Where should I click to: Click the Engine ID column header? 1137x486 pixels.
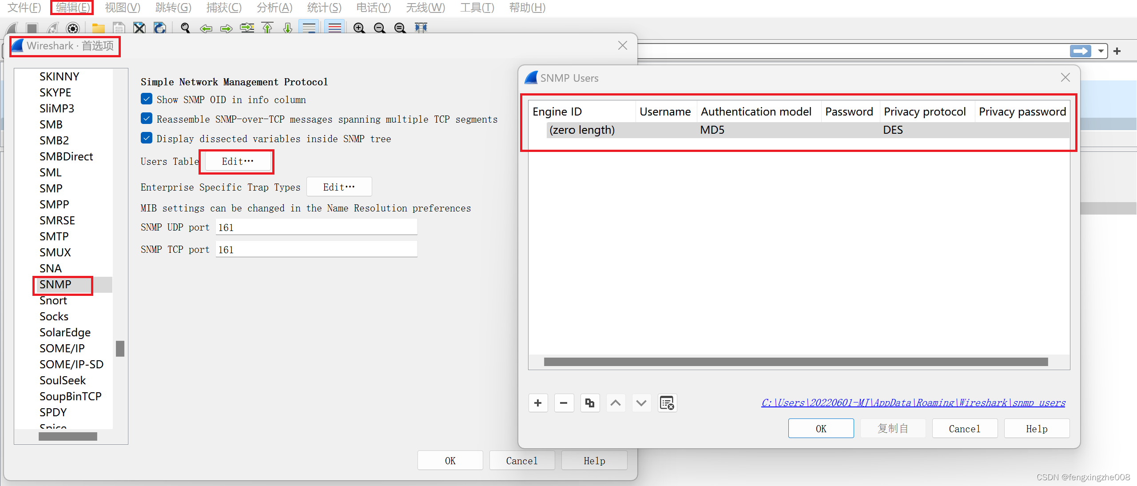pyautogui.click(x=582, y=112)
